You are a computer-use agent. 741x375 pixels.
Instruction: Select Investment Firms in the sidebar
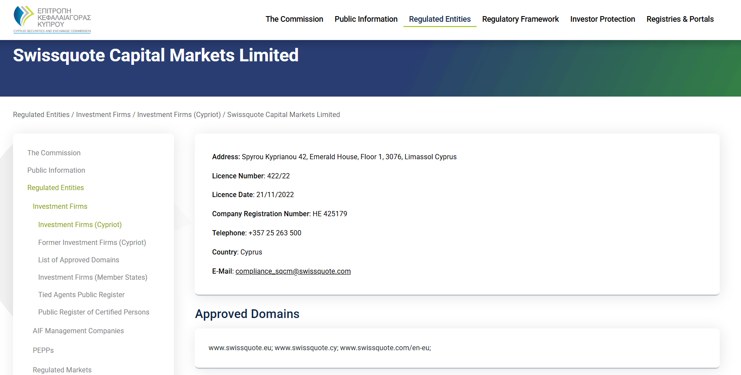tap(60, 206)
